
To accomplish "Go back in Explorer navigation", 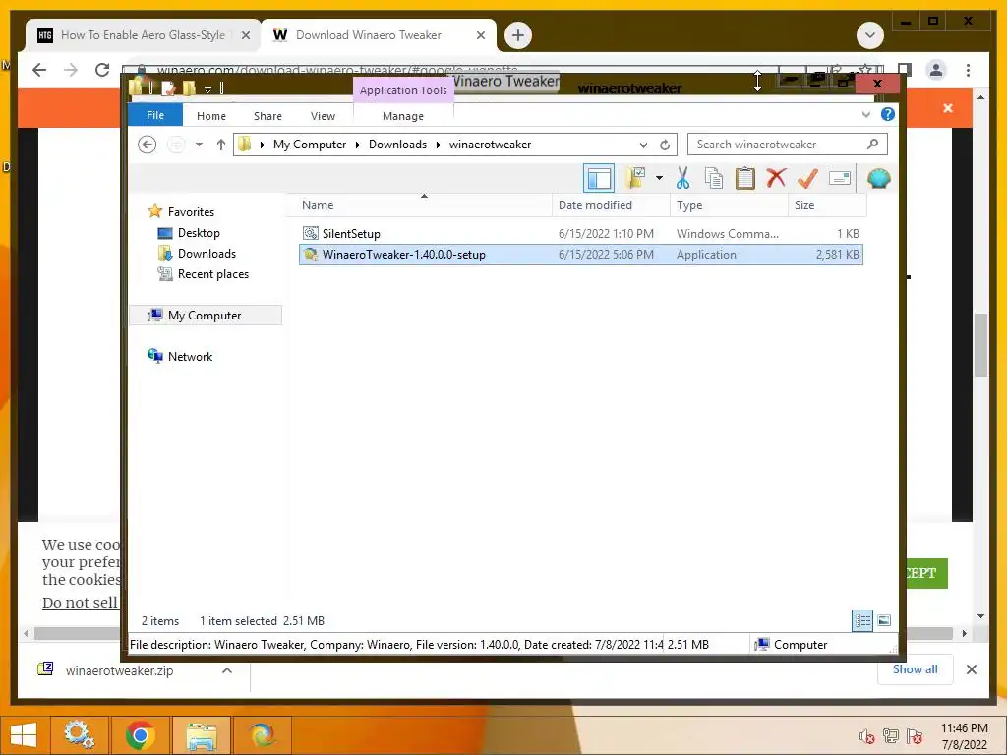I will tap(148, 145).
